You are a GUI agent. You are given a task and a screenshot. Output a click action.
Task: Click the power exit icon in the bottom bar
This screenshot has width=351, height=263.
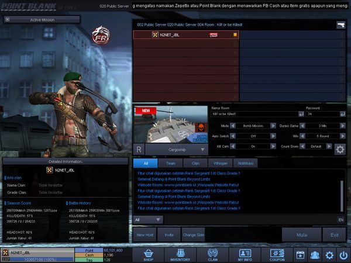(343, 255)
